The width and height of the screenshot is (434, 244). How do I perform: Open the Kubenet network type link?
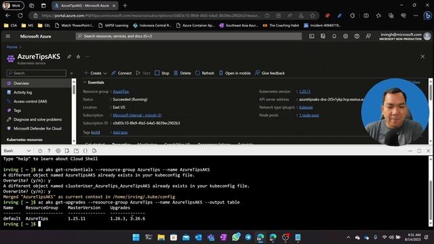306,107
